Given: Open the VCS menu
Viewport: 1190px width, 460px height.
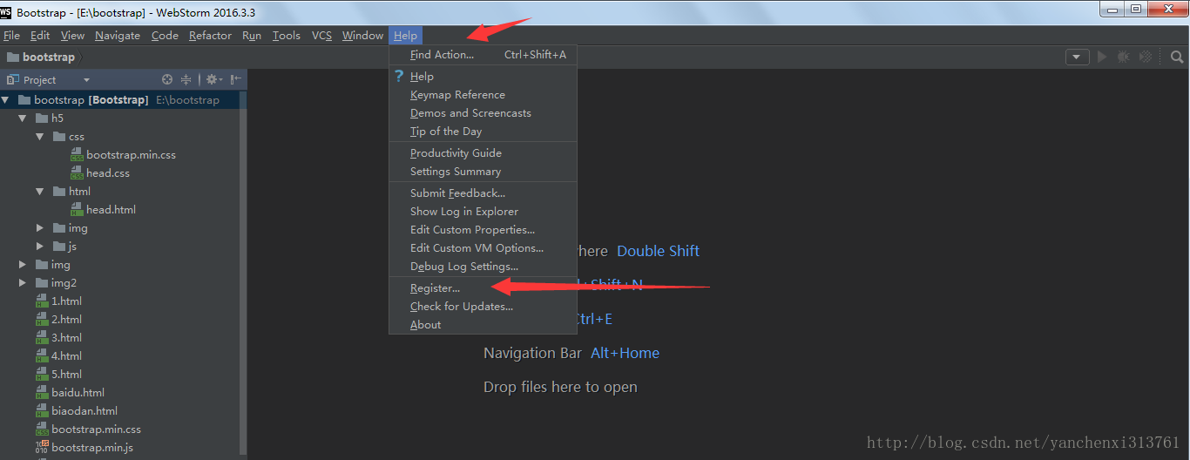Looking at the screenshot, I should 321,36.
